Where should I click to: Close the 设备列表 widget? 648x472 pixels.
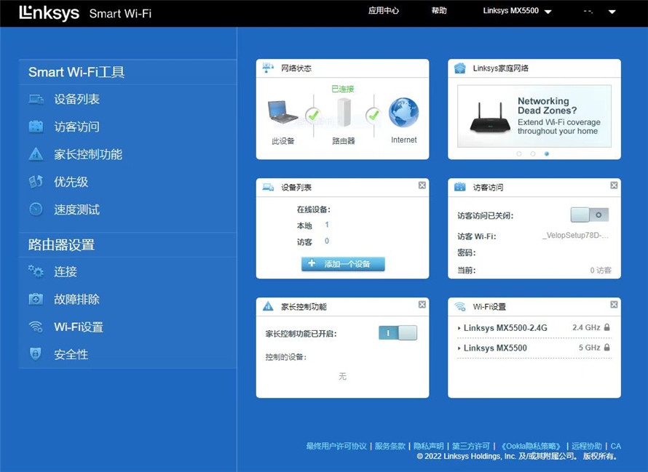(422, 185)
